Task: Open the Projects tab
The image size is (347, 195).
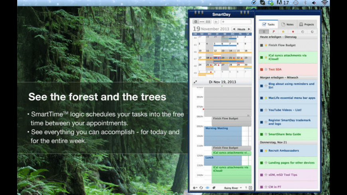Action: [306, 24]
